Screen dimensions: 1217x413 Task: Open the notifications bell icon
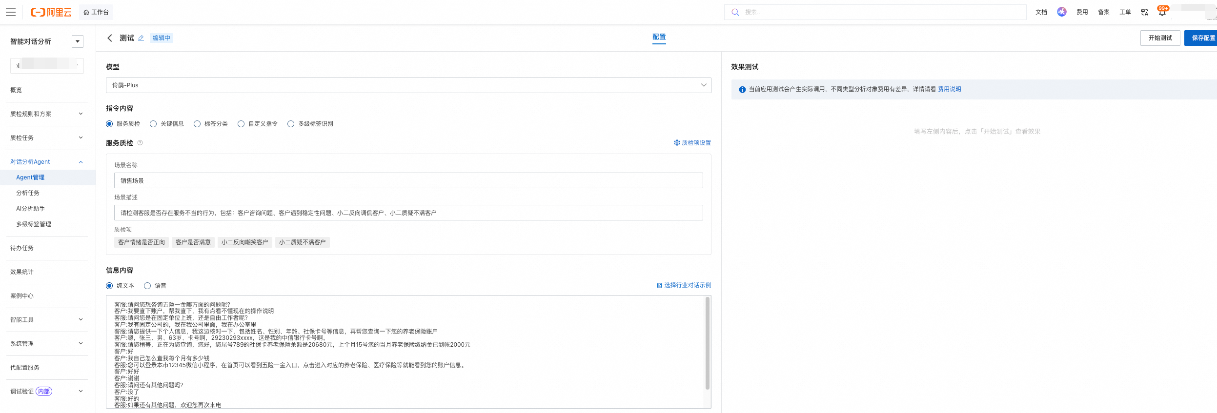tap(1162, 12)
